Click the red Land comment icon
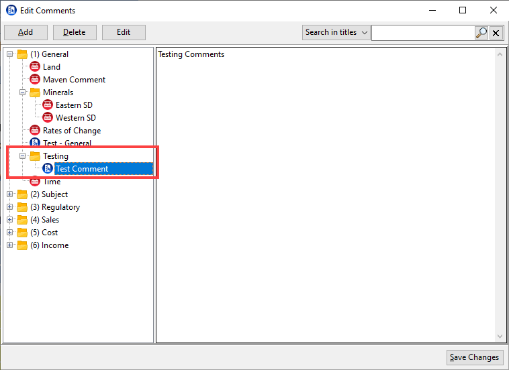The width and height of the screenshot is (509, 370). [35, 67]
